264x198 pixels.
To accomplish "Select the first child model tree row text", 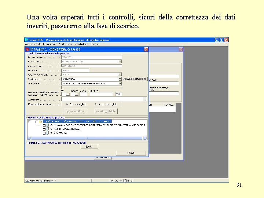I will tap(98, 125).
